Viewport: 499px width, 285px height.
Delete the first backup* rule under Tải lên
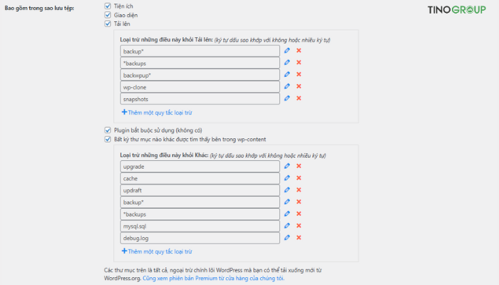click(299, 51)
